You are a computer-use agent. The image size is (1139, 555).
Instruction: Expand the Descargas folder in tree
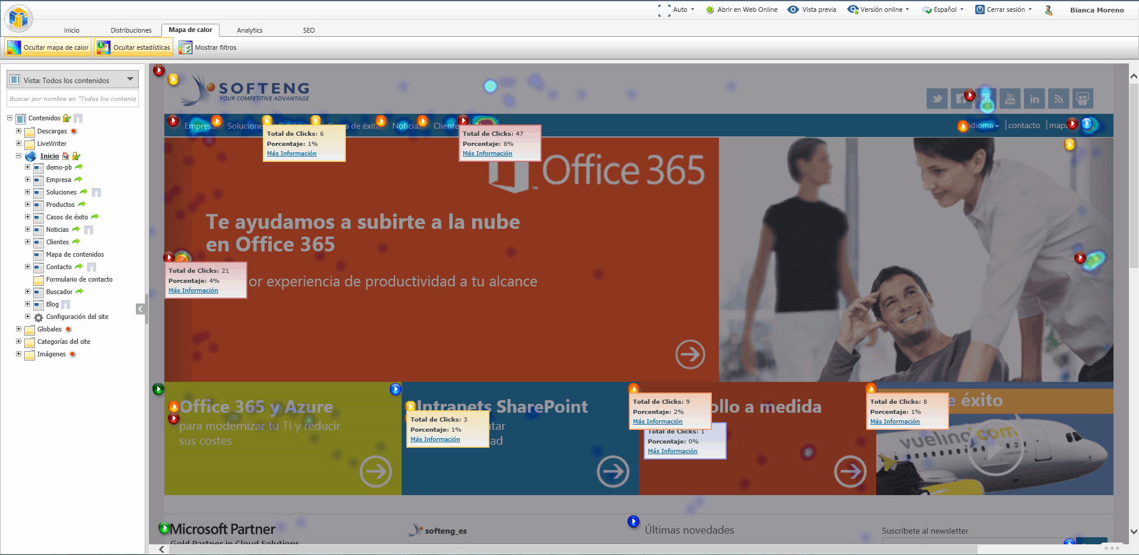pos(18,131)
